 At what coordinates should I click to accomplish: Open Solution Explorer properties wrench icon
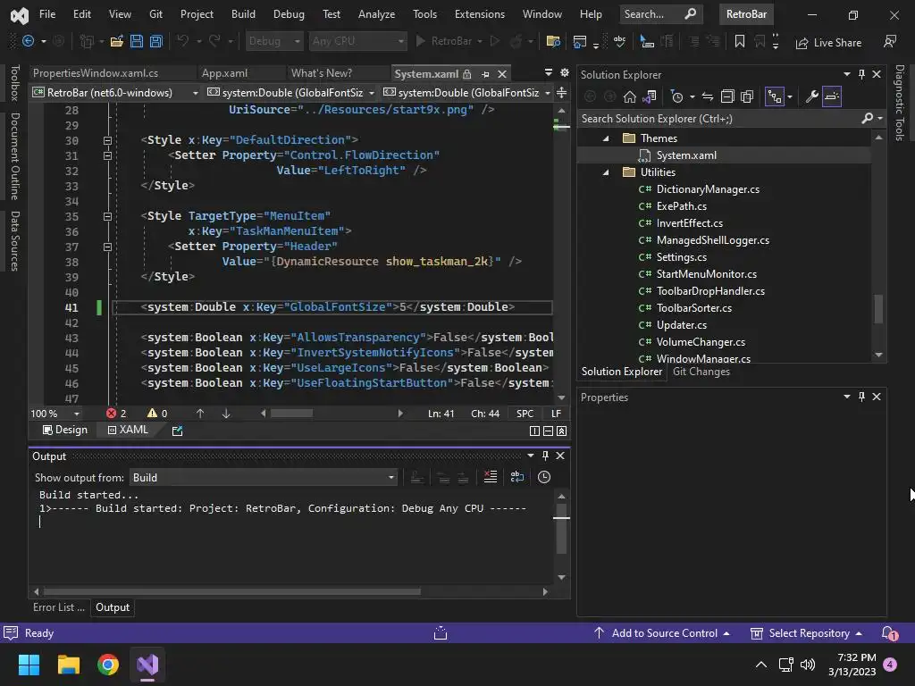[812, 96]
